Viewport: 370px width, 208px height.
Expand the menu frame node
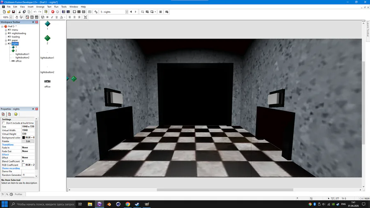point(6,30)
